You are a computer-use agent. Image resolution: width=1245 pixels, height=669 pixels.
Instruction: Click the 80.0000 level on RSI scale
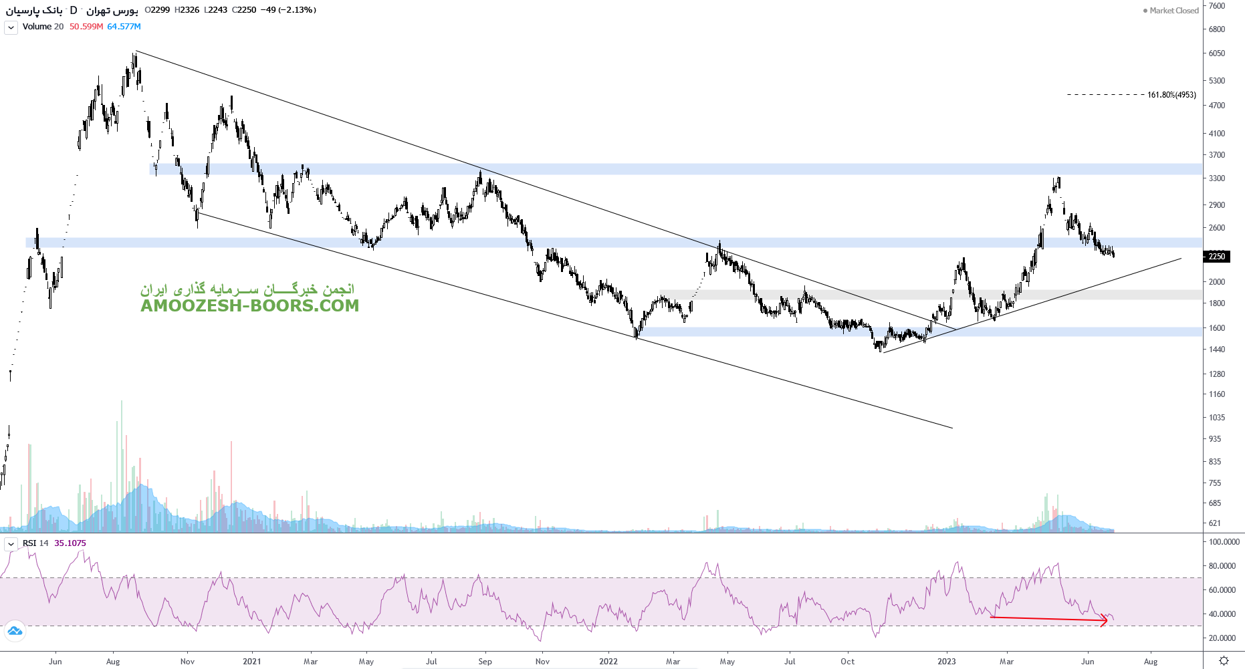pyautogui.click(x=1222, y=566)
